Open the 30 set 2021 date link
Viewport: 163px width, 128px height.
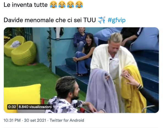35,120
